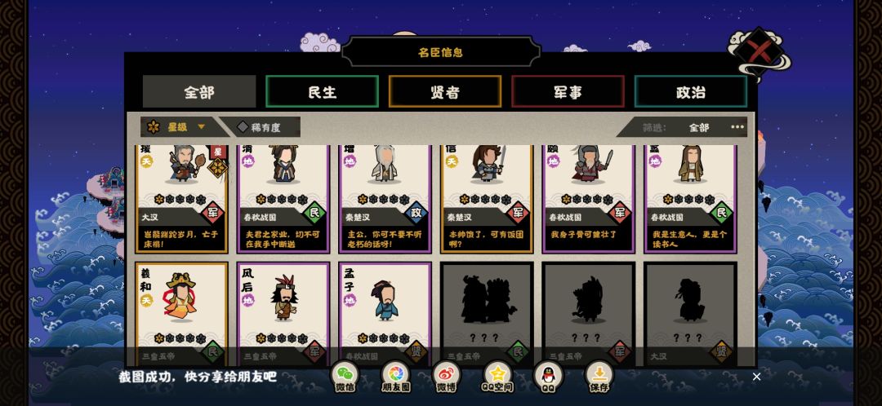Flip the 星级 sort order arrow
Screen dimensions: 882x406
tap(201, 127)
